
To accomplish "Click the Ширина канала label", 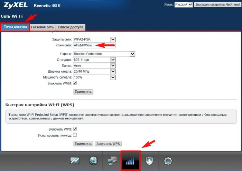I will [x=60, y=72].
